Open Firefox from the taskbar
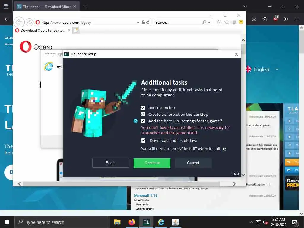Image resolution: width=304 pixels, height=228 pixels. point(132,222)
